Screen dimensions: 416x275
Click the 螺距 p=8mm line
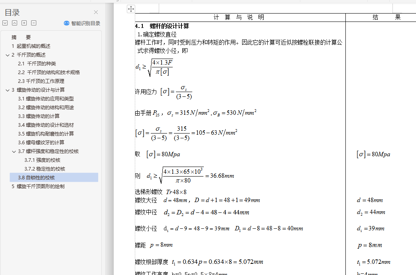[154, 245]
